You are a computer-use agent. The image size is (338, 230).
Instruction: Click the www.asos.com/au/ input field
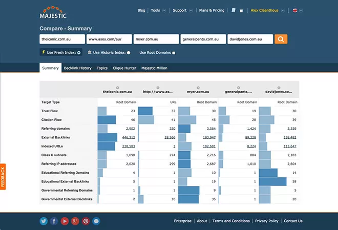[109, 39]
